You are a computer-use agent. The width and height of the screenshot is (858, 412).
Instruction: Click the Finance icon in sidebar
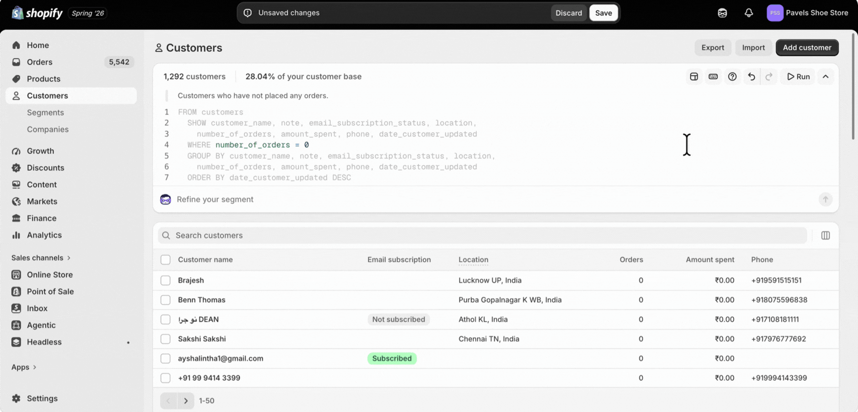pyautogui.click(x=16, y=218)
